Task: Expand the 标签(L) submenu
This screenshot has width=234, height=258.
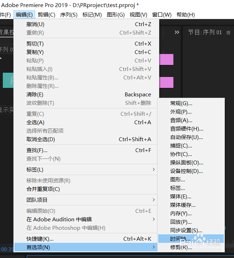Action: click(86, 169)
